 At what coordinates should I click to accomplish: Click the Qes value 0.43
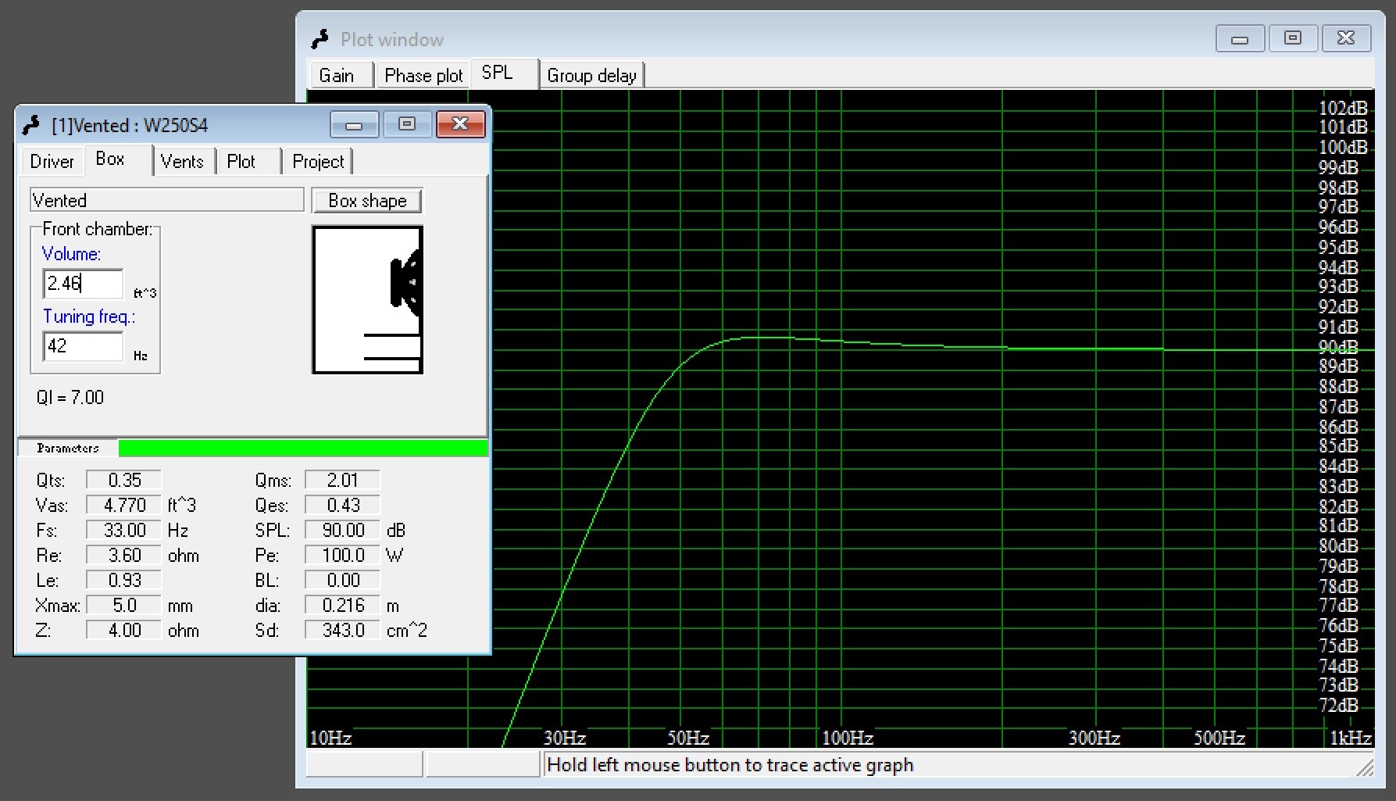[x=343, y=505]
